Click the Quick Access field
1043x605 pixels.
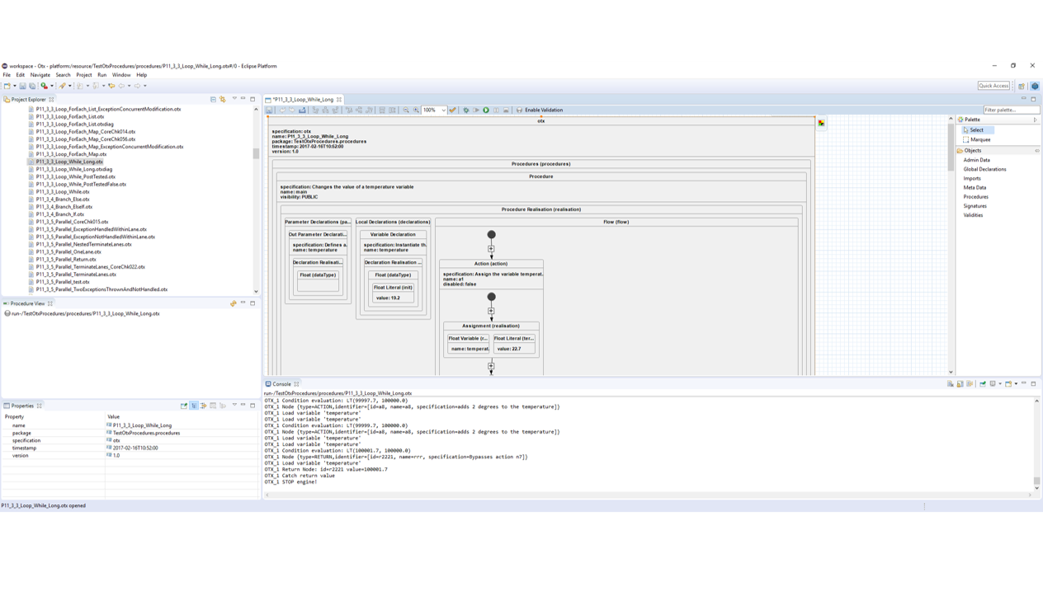993,86
